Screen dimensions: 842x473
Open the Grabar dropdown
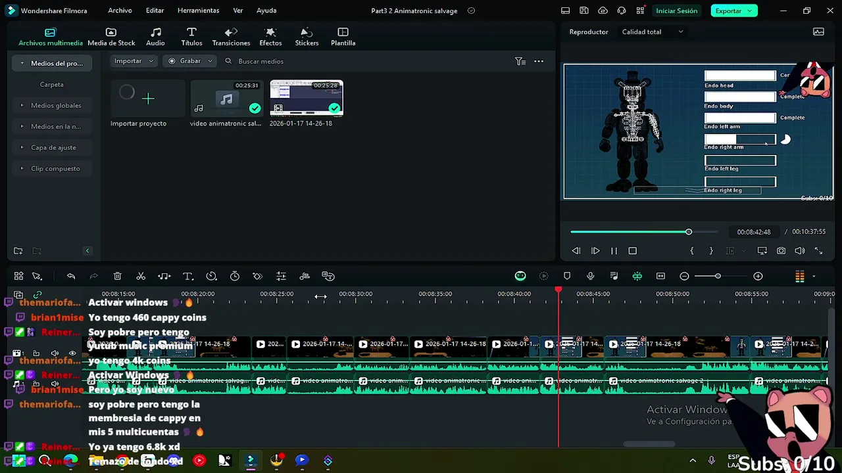(x=190, y=61)
